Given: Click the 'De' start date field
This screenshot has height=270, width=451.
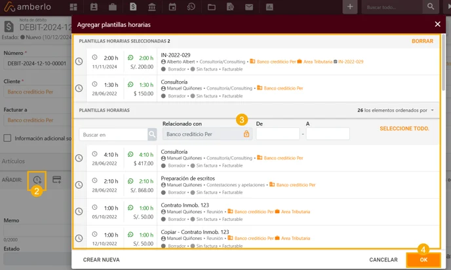Looking at the screenshot, I should point(277,134).
